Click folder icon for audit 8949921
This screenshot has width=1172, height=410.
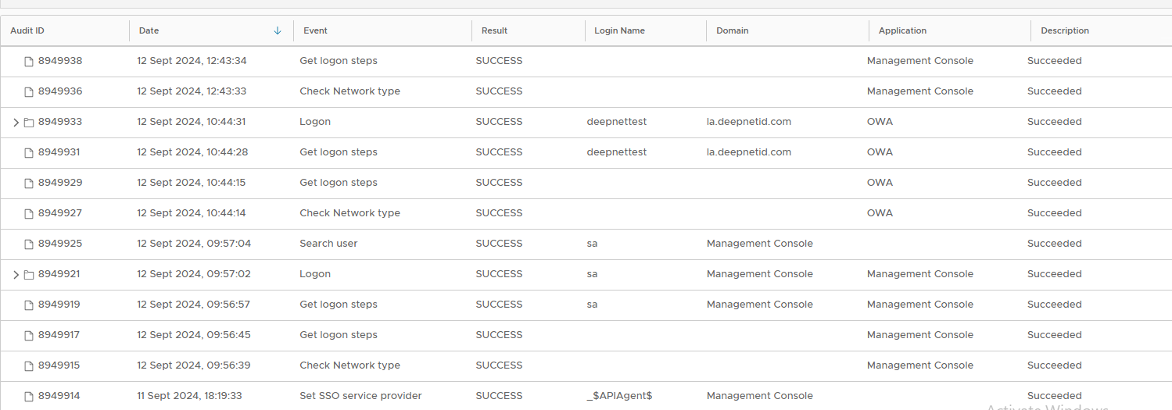pos(29,274)
